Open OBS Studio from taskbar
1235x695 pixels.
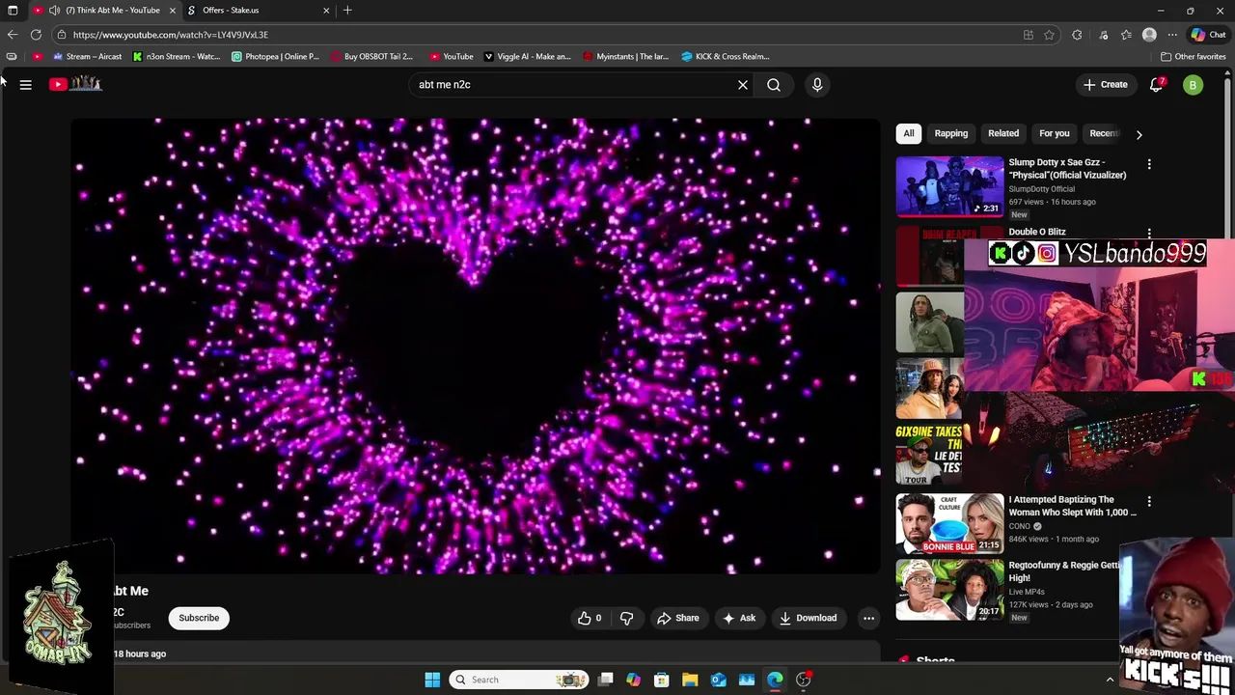click(803, 680)
